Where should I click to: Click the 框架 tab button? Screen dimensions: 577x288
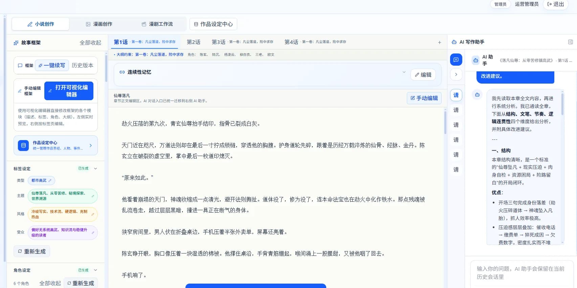pos(26,66)
